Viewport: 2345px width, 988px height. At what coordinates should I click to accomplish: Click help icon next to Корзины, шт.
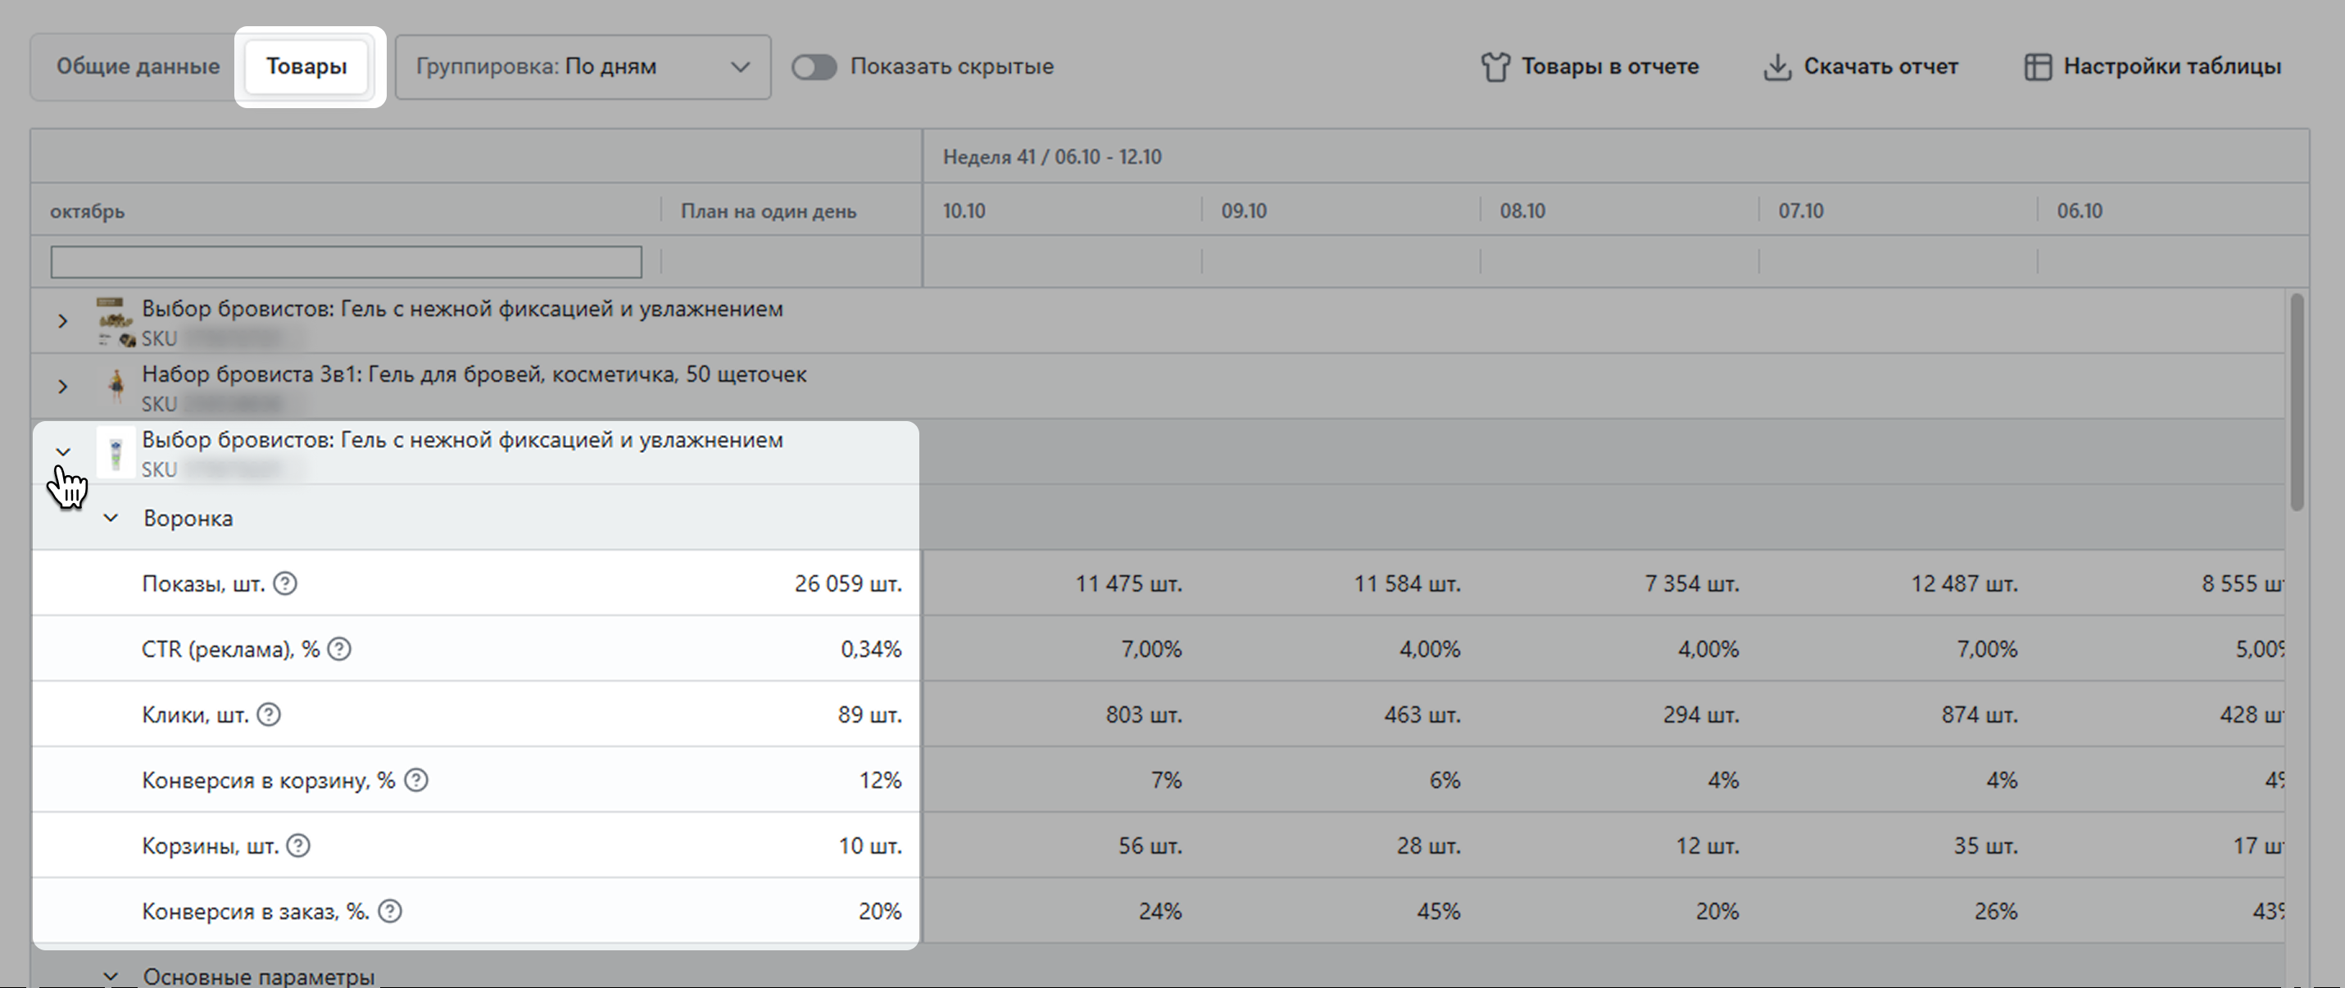(x=297, y=846)
